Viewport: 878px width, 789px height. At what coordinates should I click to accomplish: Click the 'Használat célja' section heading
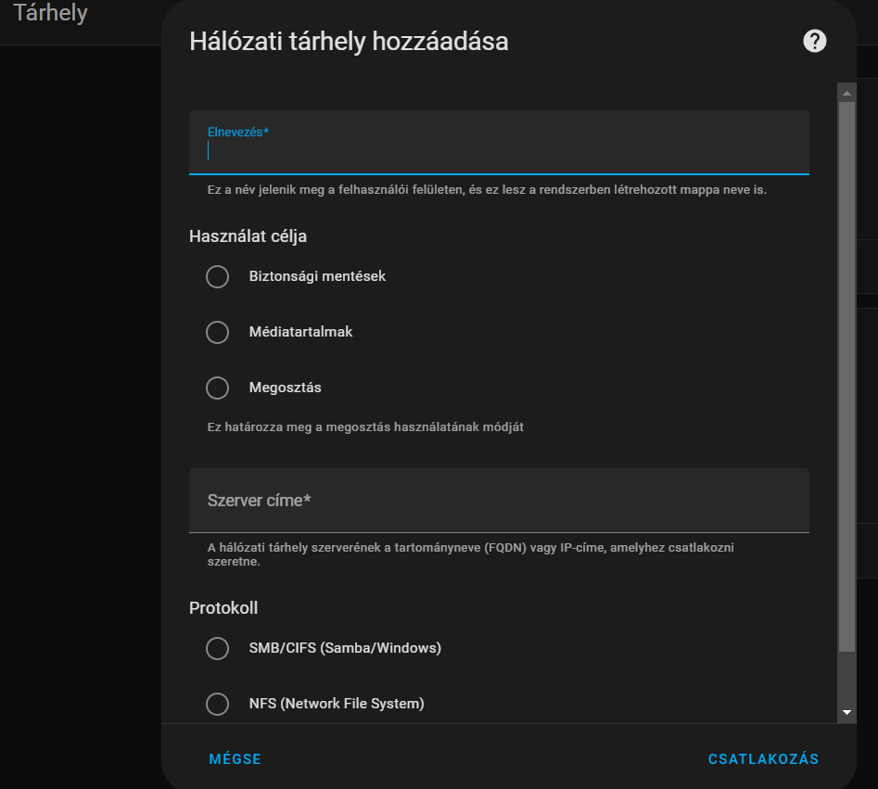248,235
